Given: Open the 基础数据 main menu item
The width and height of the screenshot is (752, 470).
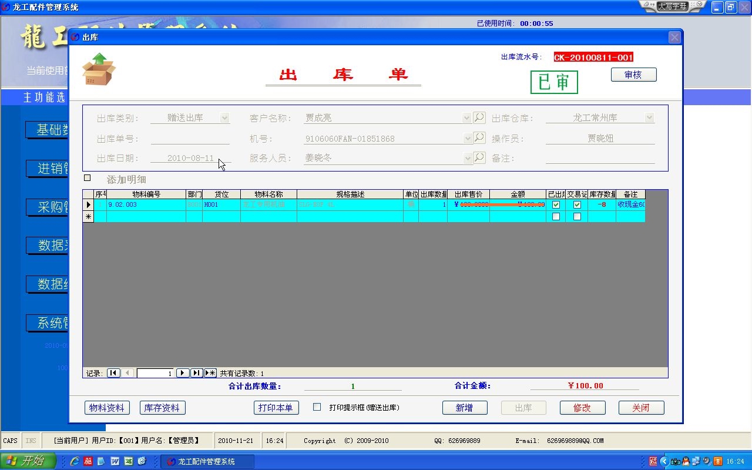Looking at the screenshot, I should pos(47,130).
